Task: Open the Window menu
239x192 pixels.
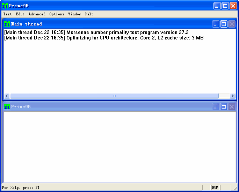Action: pyautogui.click(x=74, y=14)
